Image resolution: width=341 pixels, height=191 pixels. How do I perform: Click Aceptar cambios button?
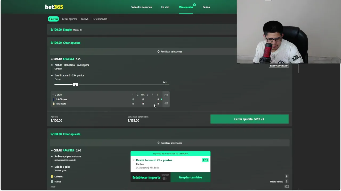tap(190, 177)
